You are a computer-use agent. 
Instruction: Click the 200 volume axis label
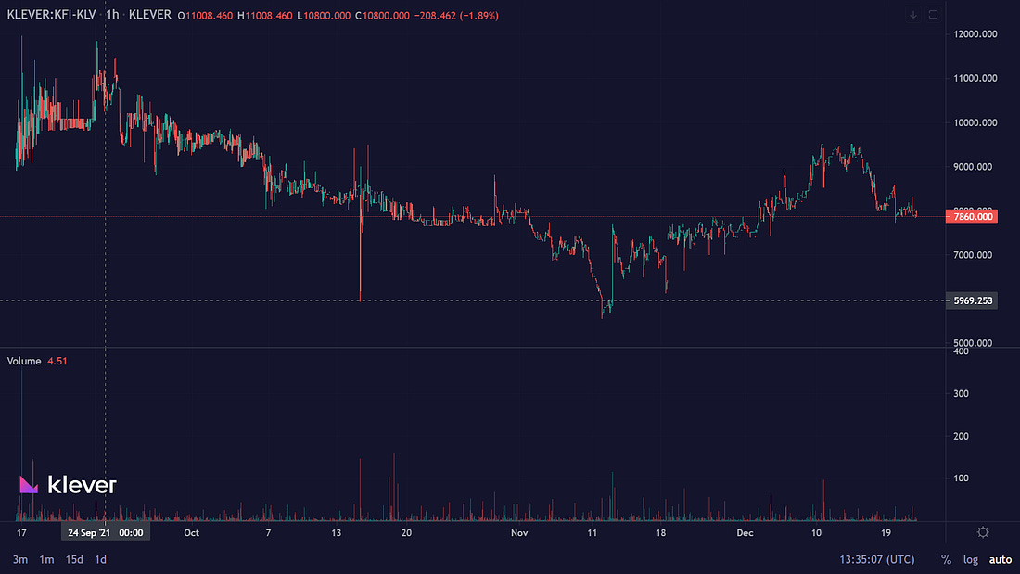point(961,436)
